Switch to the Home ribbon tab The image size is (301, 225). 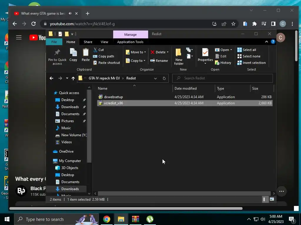[x=71, y=42]
